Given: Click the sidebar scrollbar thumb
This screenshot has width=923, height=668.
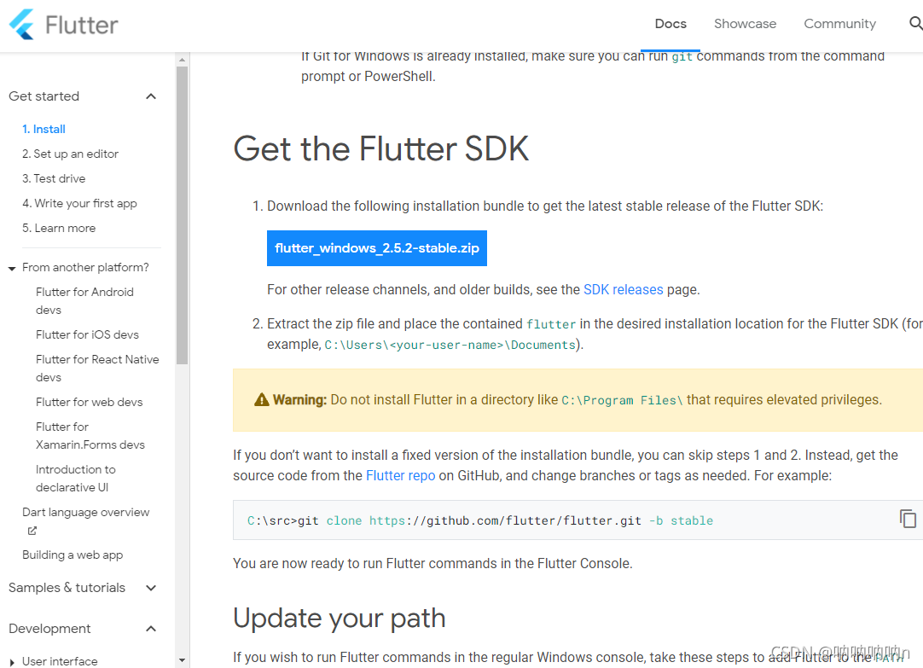Looking at the screenshot, I should pyautogui.click(x=182, y=215).
